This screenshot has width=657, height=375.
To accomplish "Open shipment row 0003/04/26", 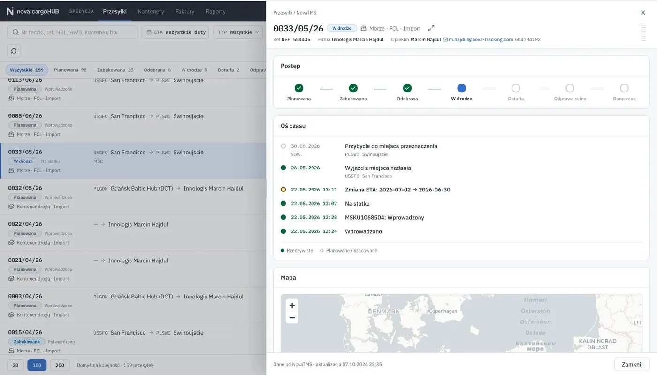I will (x=133, y=306).
